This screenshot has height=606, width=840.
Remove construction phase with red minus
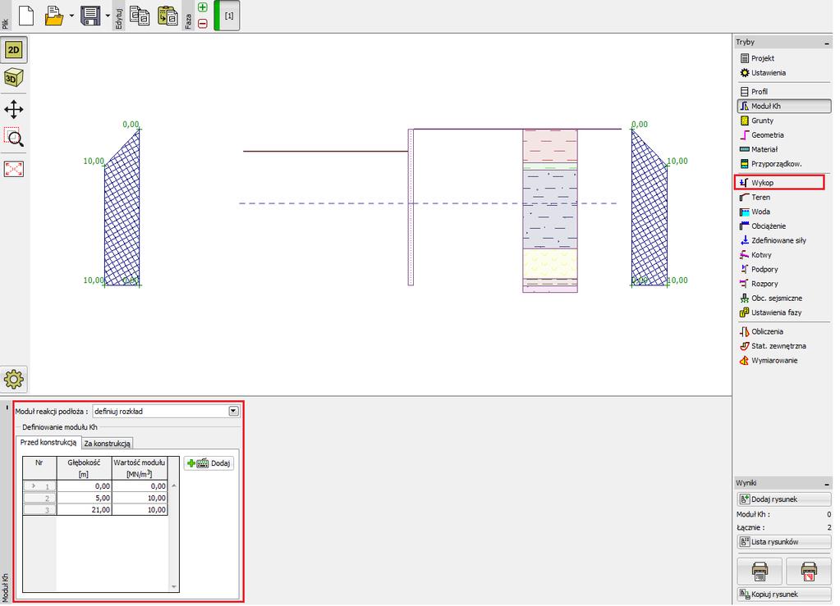pyautogui.click(x=203, y=24)
